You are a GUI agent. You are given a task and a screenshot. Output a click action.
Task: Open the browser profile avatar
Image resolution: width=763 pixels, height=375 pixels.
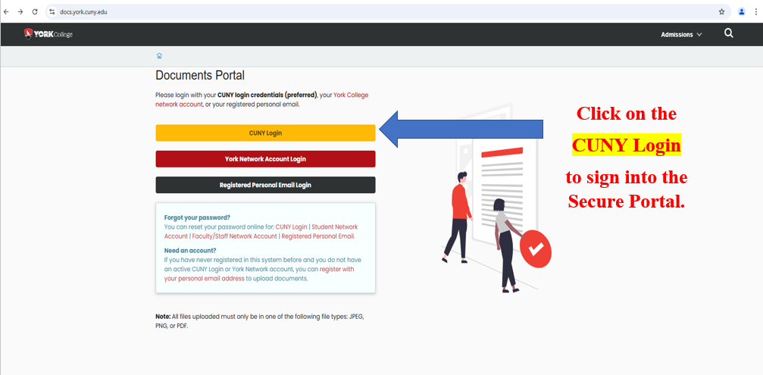[741, 11]
